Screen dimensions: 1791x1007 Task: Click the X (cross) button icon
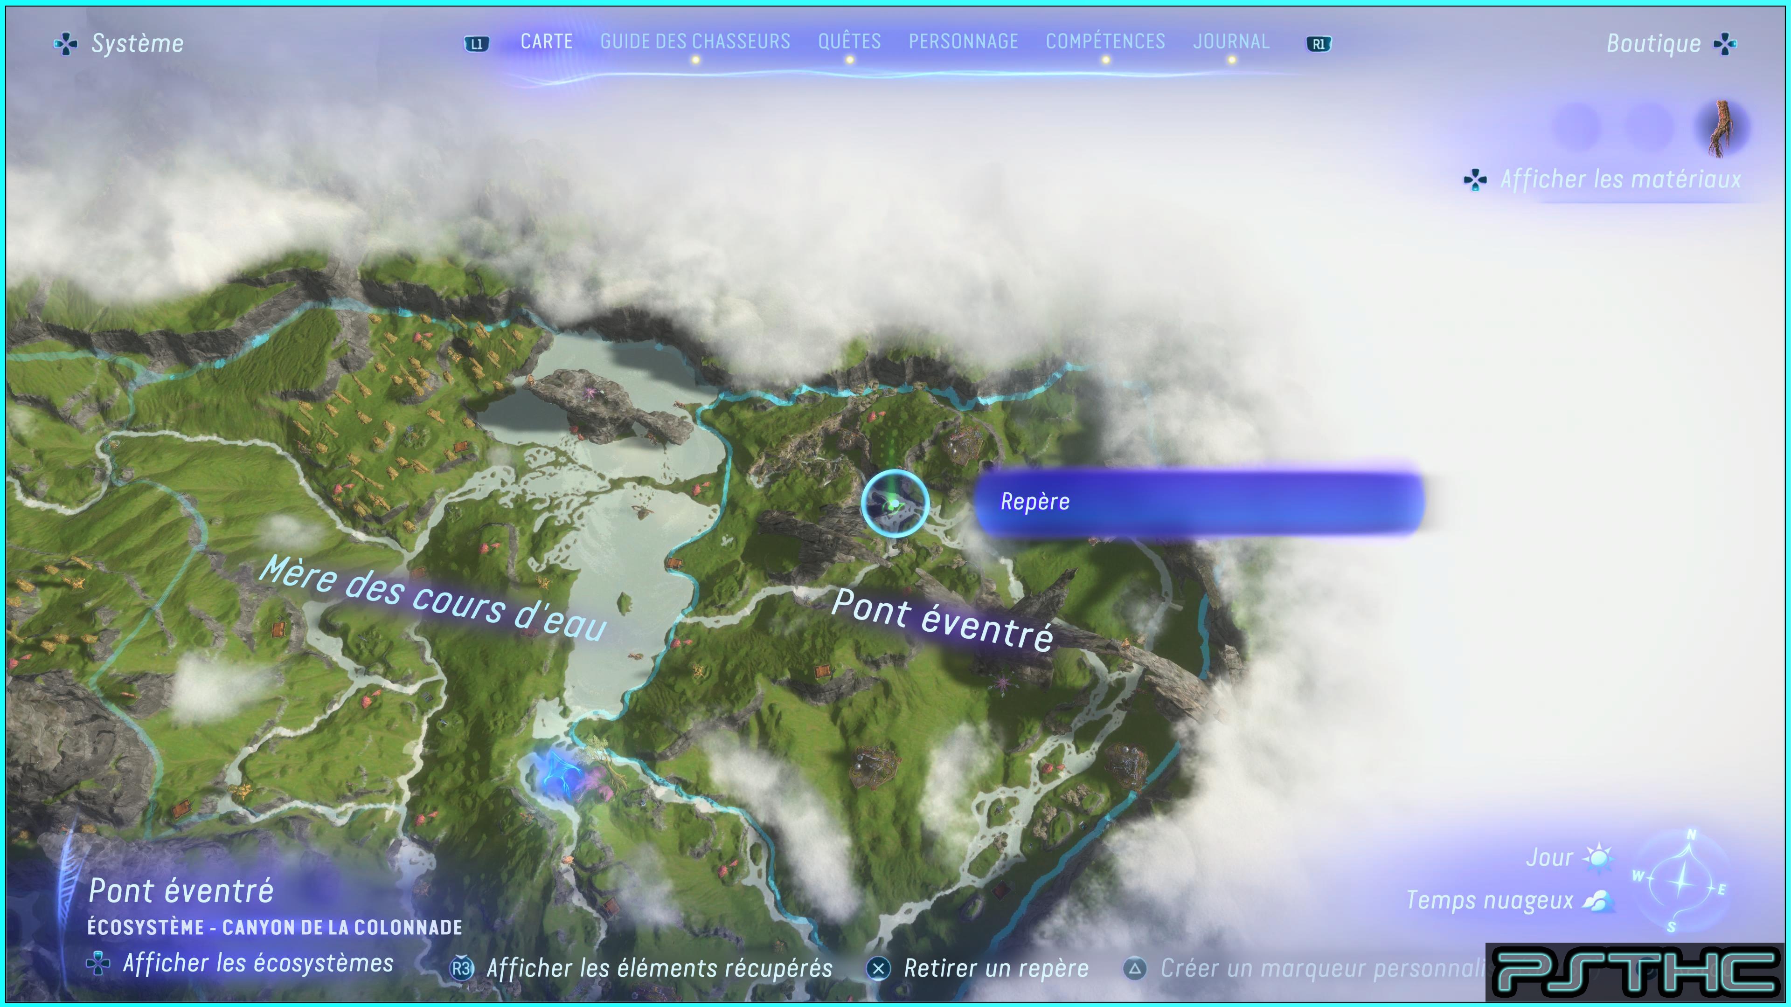(879, 969)
